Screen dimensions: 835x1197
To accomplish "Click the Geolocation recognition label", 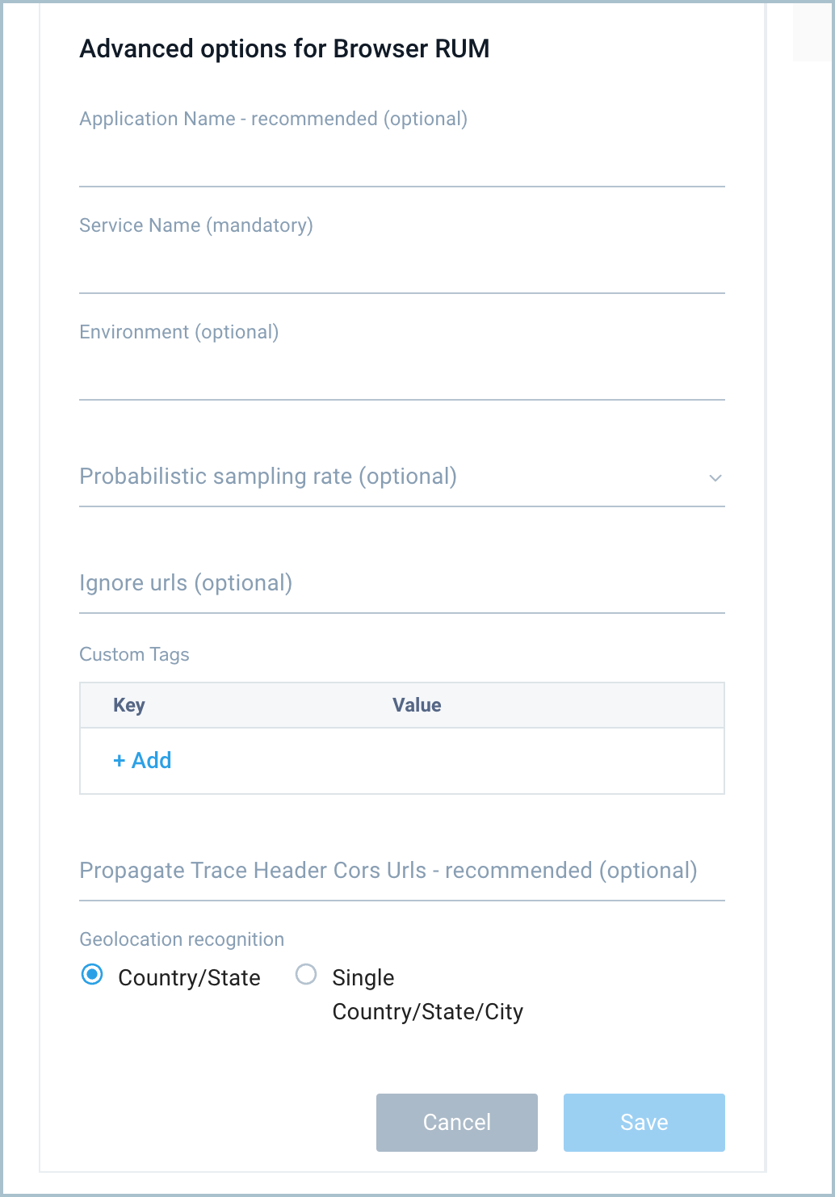I will coord(181,939).
